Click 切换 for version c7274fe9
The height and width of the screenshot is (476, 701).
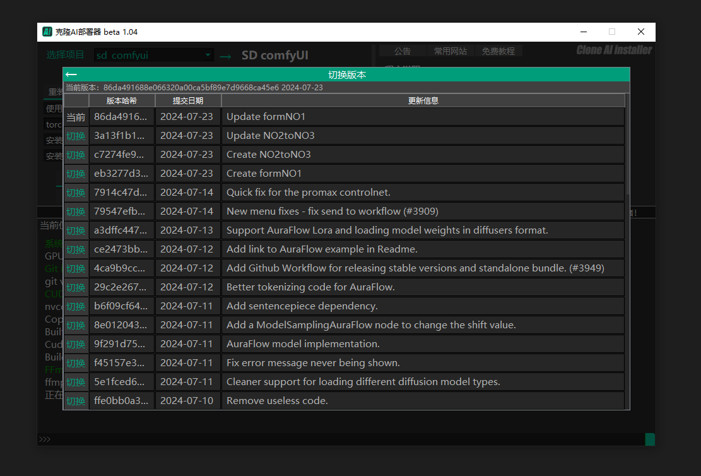pyautogui.click(x=76, y=154)
